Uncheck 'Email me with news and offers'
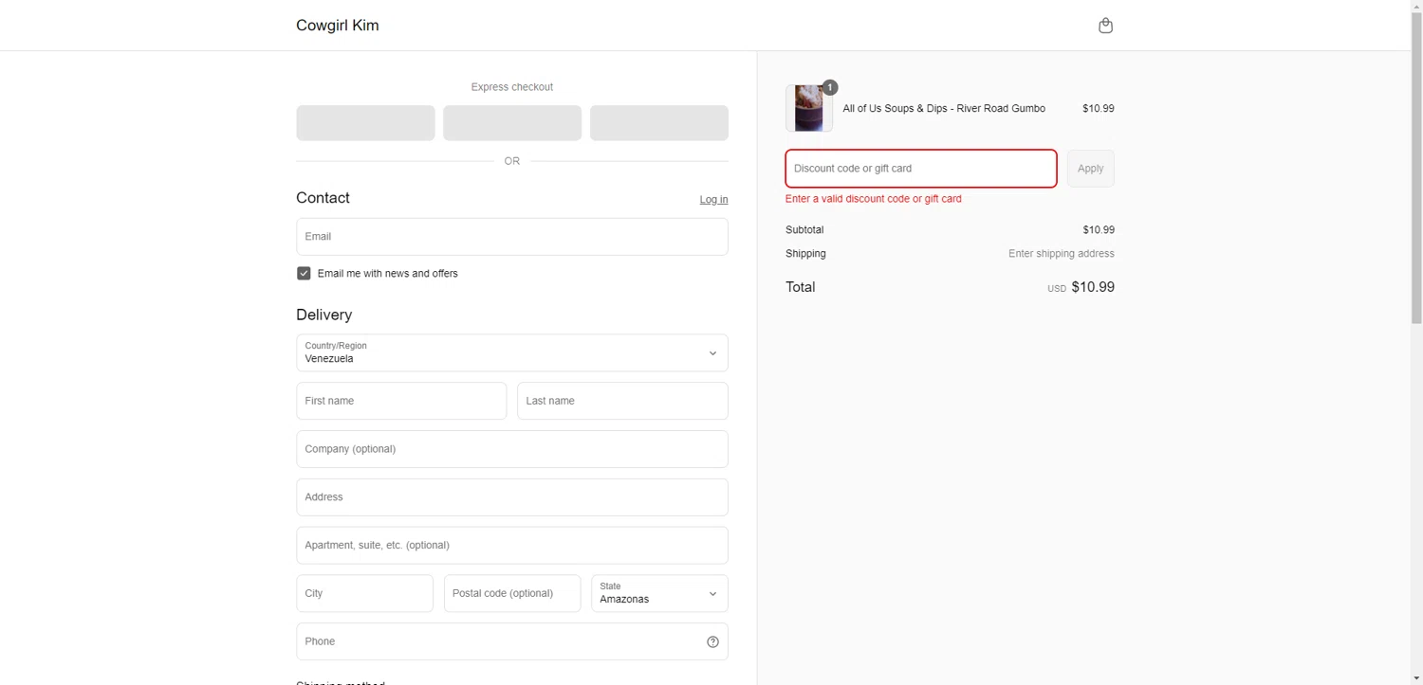Image resolution: width=1423 pixels, height=685 pixels. (x=304, y=274)
